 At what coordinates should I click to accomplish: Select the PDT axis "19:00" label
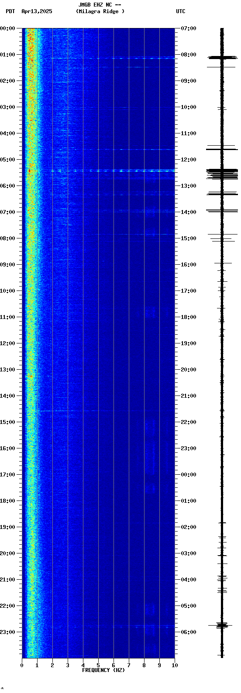[7, 527]
